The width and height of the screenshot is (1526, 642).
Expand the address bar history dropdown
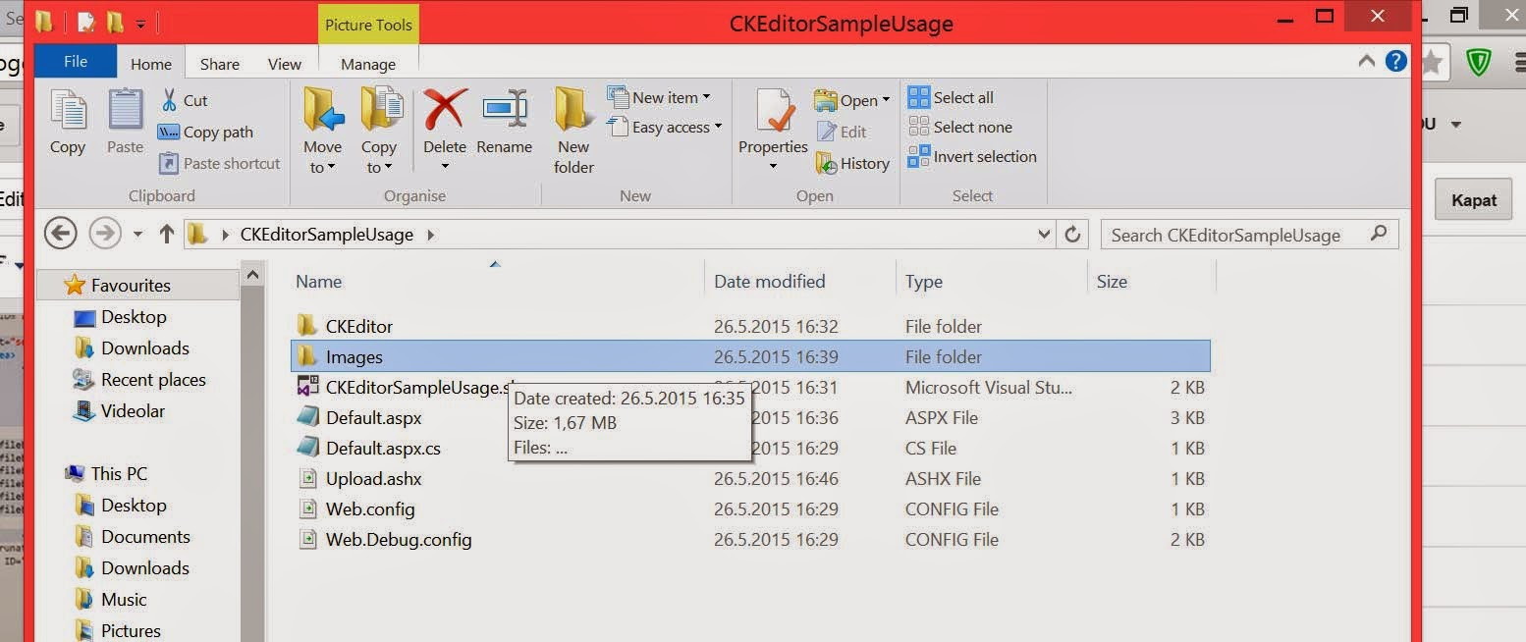tap(1044, 235)
